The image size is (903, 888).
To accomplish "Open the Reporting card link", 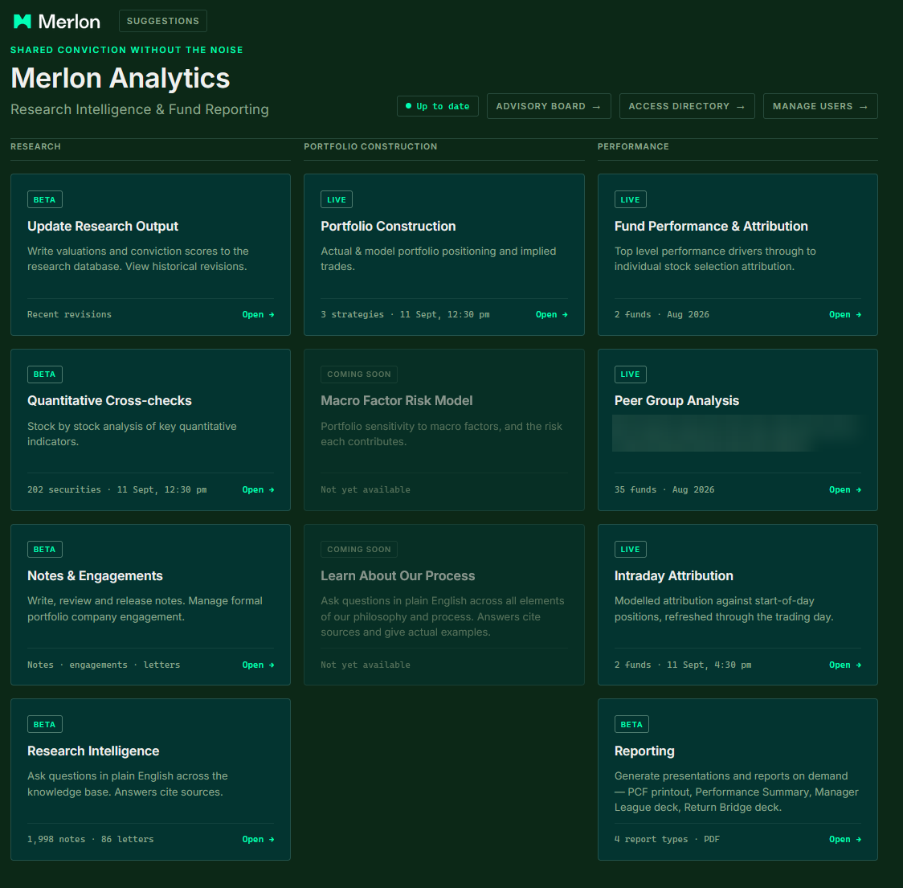I will tap(845, 840).
